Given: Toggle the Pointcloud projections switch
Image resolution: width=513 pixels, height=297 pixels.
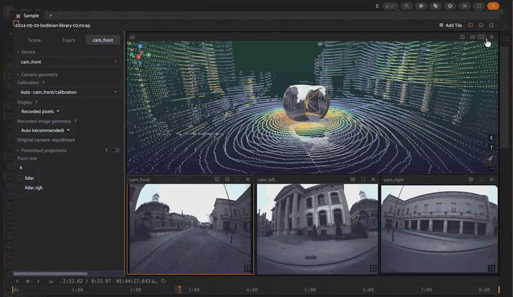Looking at the screenshot, I should 115,150.
